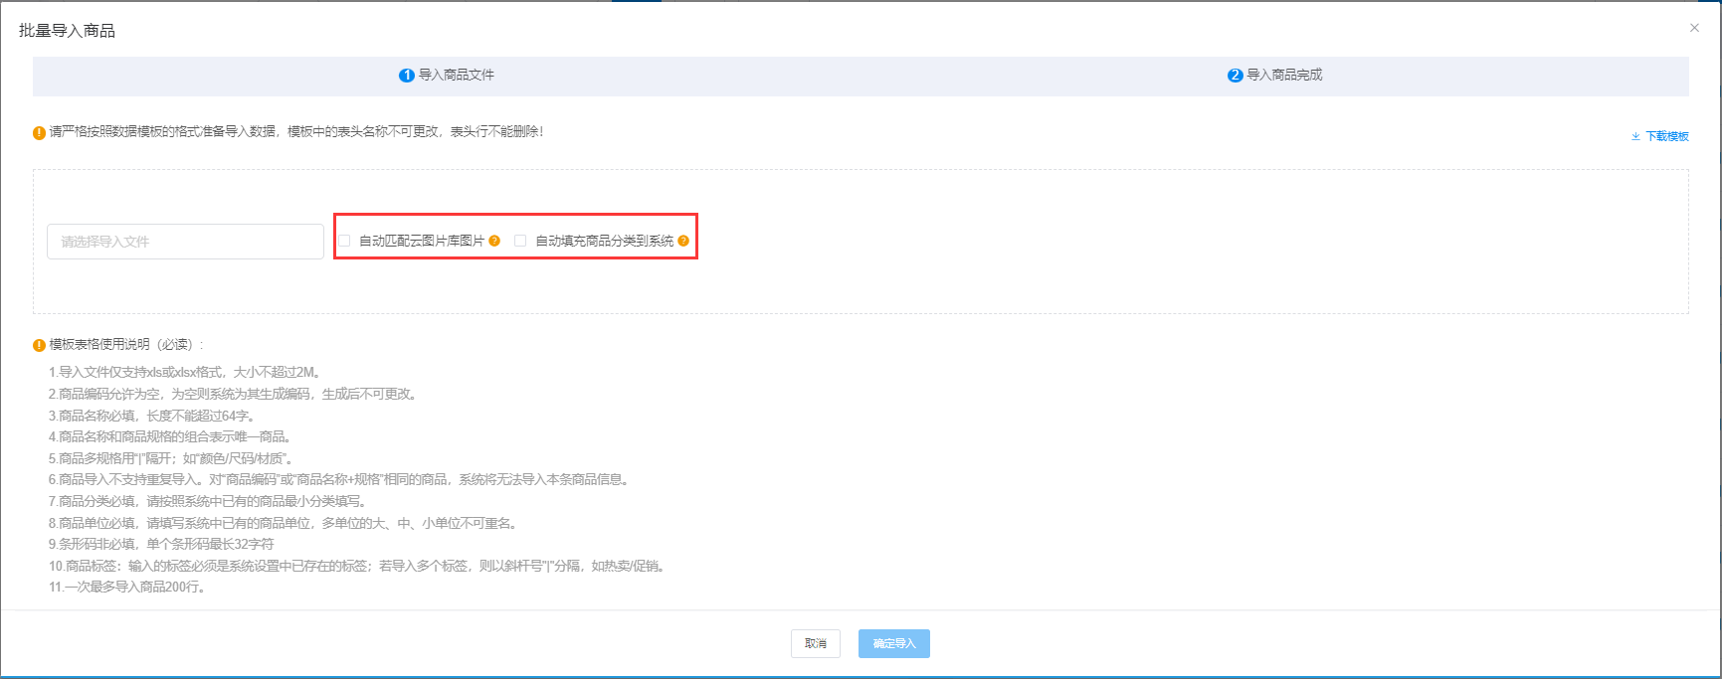The height and width of the screenshot is (679, 1722).
Task: Click the 批量导入商品 dialog title
Action: (67, 31)
